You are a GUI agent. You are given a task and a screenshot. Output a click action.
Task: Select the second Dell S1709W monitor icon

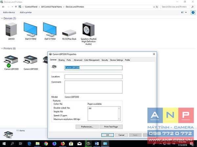click(50, 30)
